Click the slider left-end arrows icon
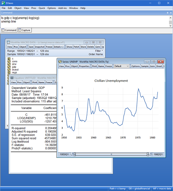 [x=72, y=154]
